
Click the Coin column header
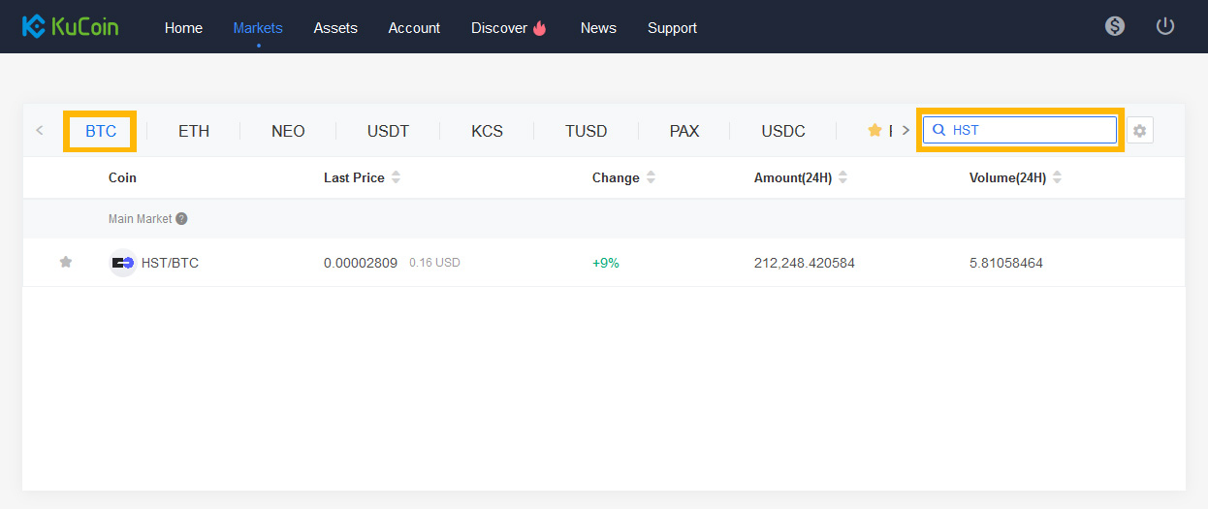pyautogui.click(x=122, y=177)
